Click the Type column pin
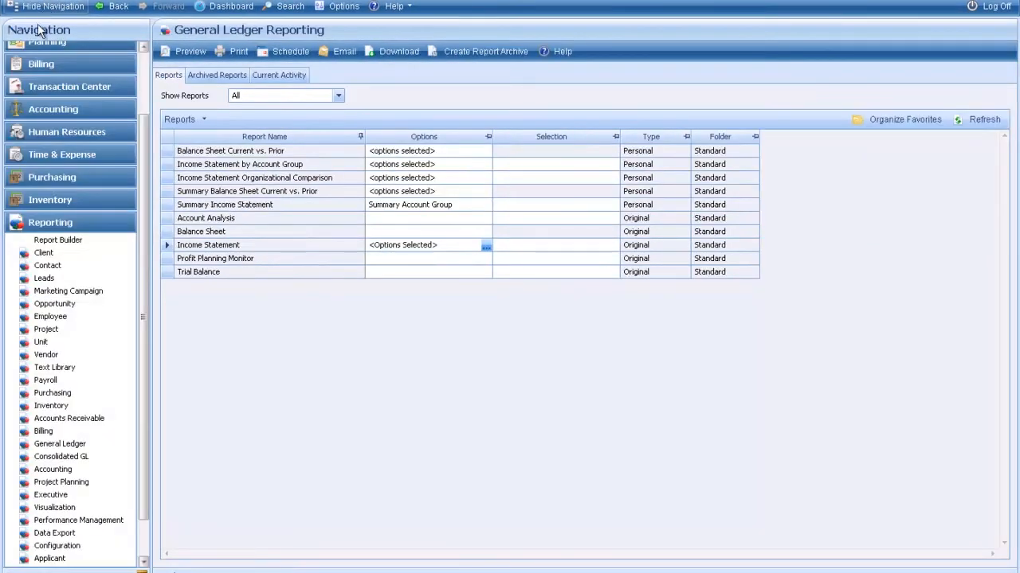 pyautogui.click(x=687, y=137)
